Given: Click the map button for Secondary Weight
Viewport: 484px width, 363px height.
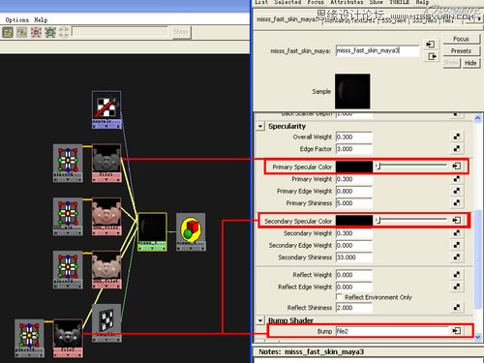Looking at the screenshot, I should click(457, 232).
